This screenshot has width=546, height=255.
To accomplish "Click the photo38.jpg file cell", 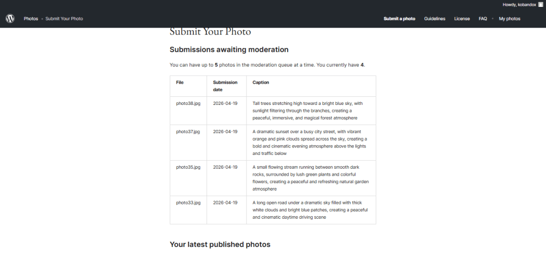I will [x=188, y=103].
